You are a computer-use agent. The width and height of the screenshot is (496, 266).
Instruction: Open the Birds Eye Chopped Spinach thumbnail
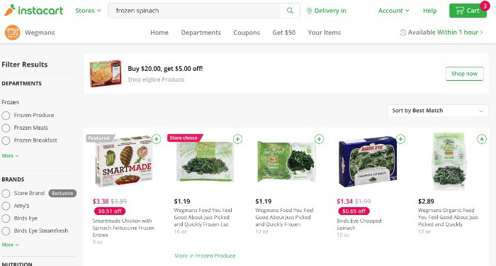pos(367,162)
